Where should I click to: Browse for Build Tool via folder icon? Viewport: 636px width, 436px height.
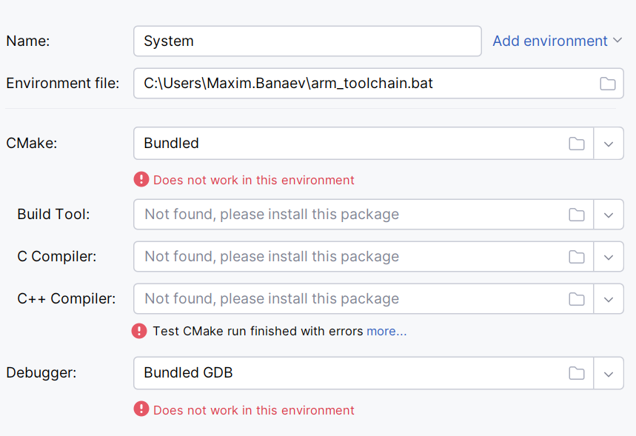click(x=577, y=215)
